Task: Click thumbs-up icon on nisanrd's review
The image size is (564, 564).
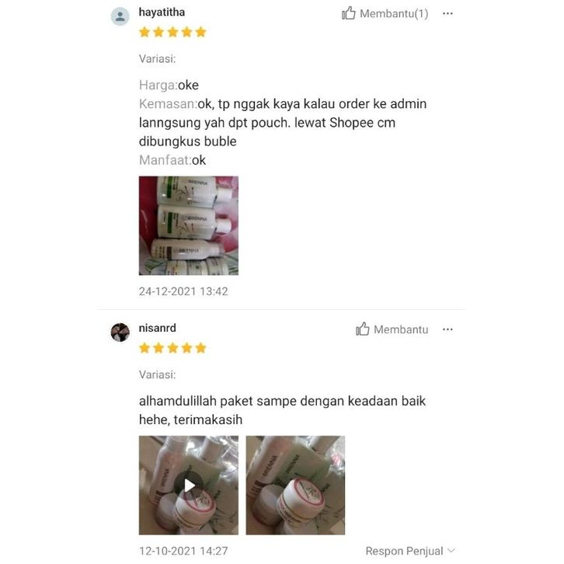Action: (362, 329)
